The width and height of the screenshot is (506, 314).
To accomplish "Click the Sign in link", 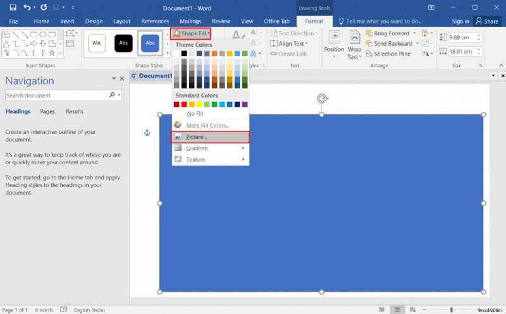I will [460, 21].
